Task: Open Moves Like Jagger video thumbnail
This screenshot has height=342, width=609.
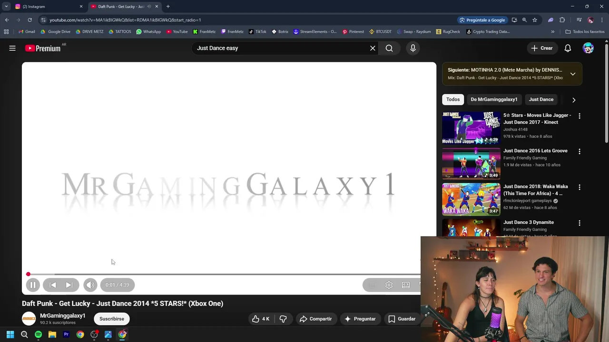Action: click(471, 128)
